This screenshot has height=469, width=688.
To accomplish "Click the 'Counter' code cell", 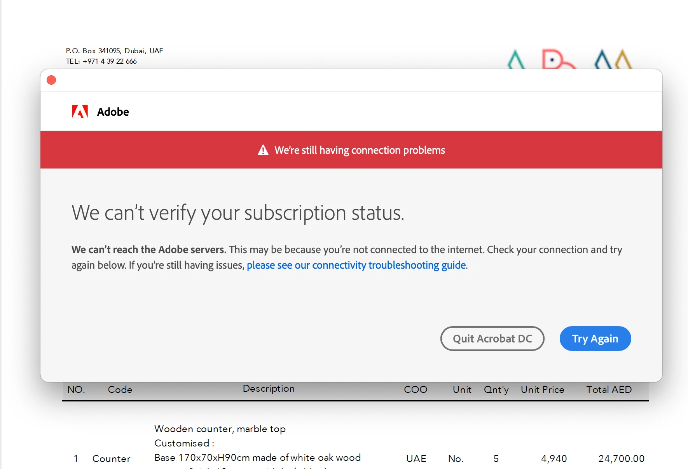I will pos(111,459).
